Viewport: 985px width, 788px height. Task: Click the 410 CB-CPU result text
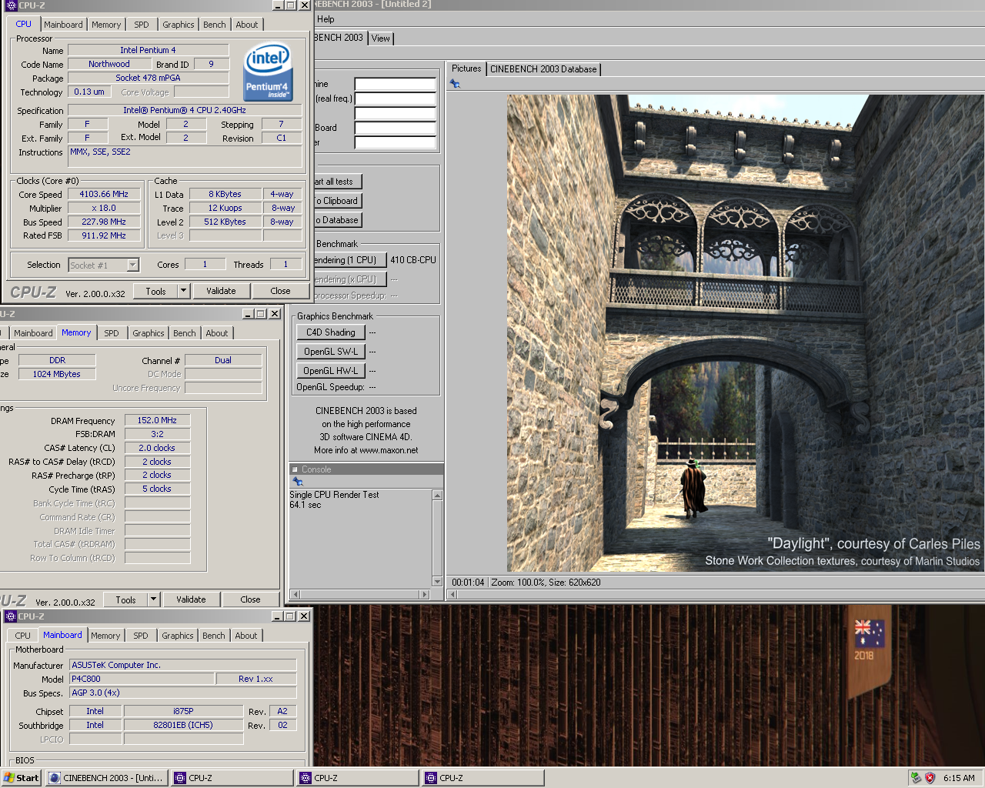tap(413, 260)
